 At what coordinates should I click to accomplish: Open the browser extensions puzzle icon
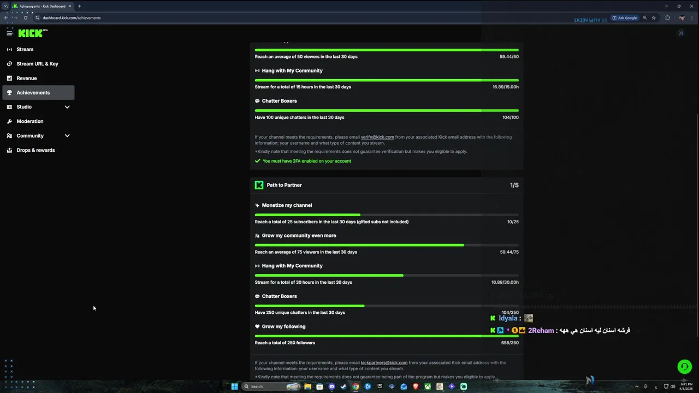[667, 18]
